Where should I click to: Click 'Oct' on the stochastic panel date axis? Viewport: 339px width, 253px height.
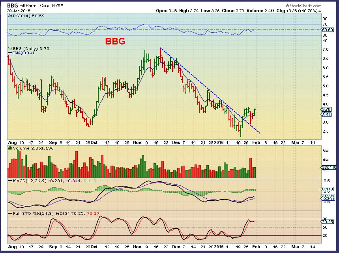[x=94, y=247]
